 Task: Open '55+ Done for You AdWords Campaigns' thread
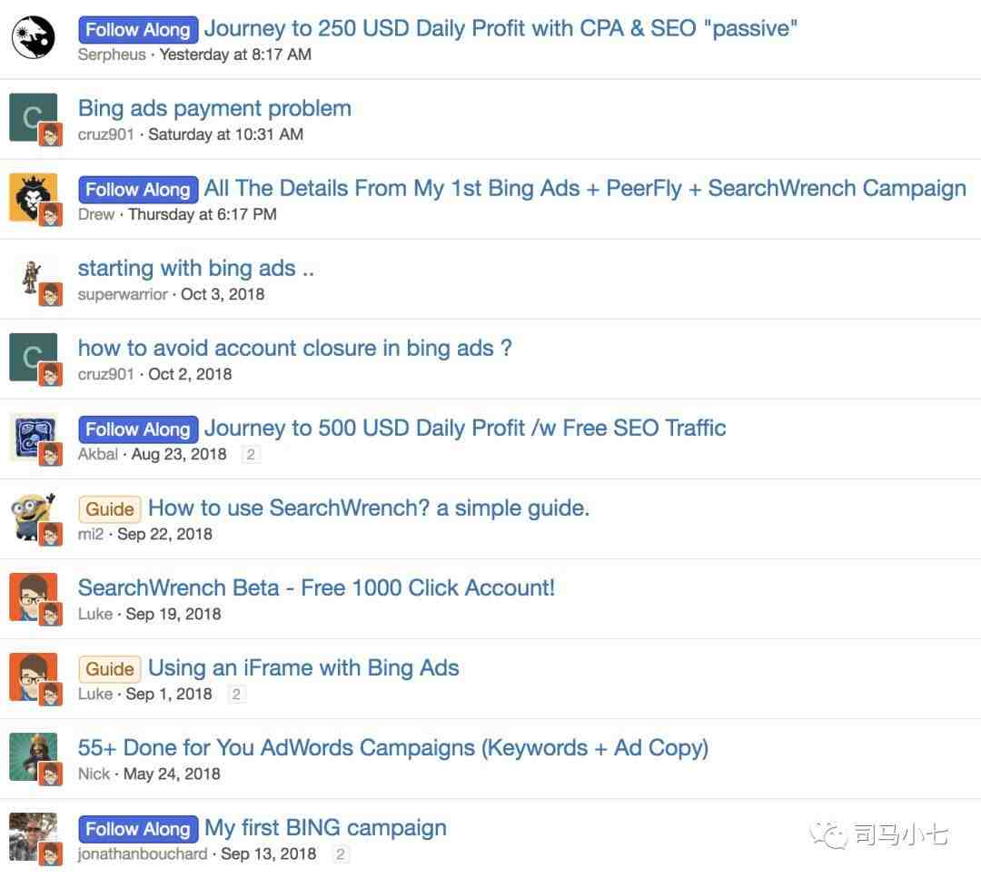(x=392, y=747)
